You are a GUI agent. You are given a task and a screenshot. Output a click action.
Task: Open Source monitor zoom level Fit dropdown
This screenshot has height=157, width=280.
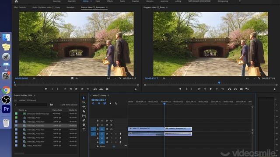[38, 78]
